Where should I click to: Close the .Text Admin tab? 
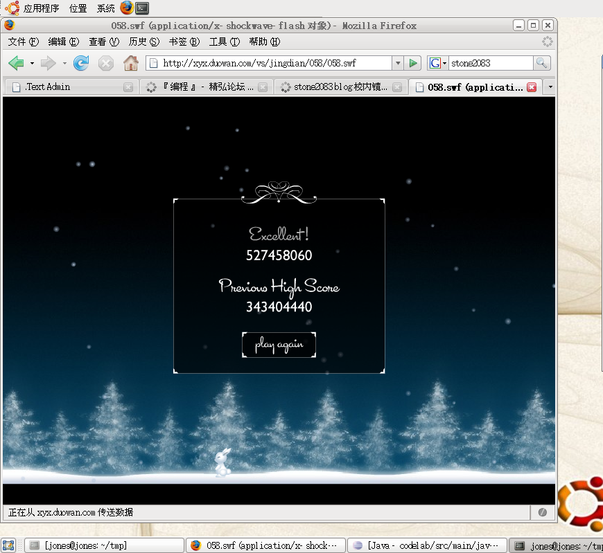point(128,88)
